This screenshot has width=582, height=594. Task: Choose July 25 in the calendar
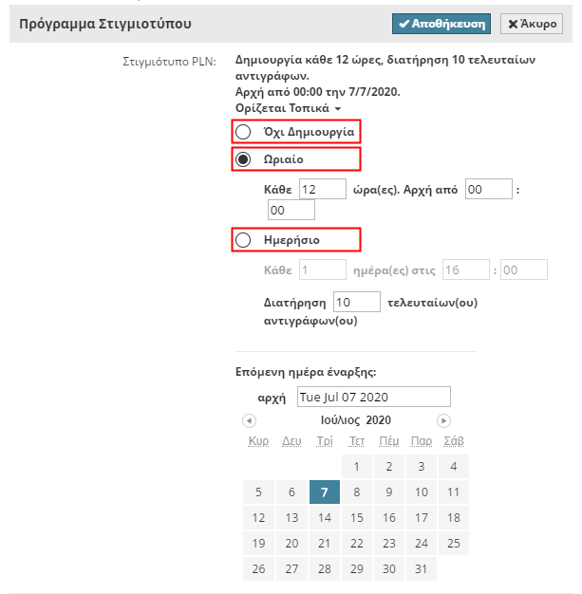tap(454, 544)
